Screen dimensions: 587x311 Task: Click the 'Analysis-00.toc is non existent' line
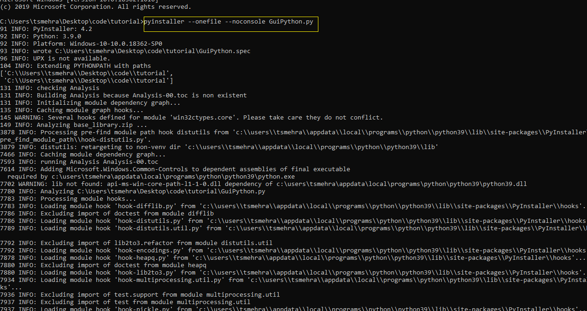point(123,96)
